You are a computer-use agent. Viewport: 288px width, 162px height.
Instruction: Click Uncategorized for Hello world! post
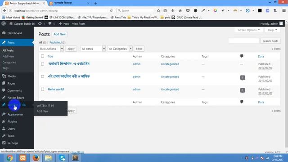click(x=170, y=89)
